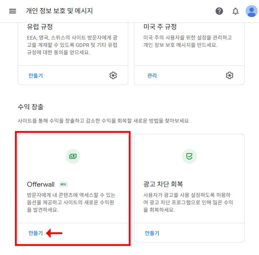
Task: Open the account profile avatar
Action: click(x=251, y=11)
